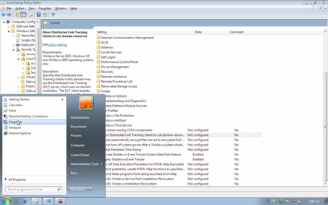Screen dimensions: 328x205
Task: Expand the Account Policies tree node
Action: click(x=18, y=54)
